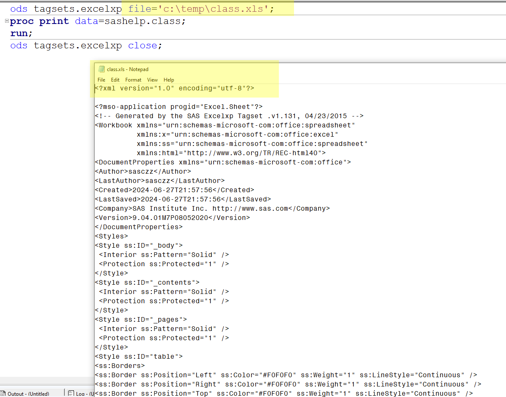506x397 pixels.
Task: Open the Edit menu in Notepad
Action: point(115,79)
